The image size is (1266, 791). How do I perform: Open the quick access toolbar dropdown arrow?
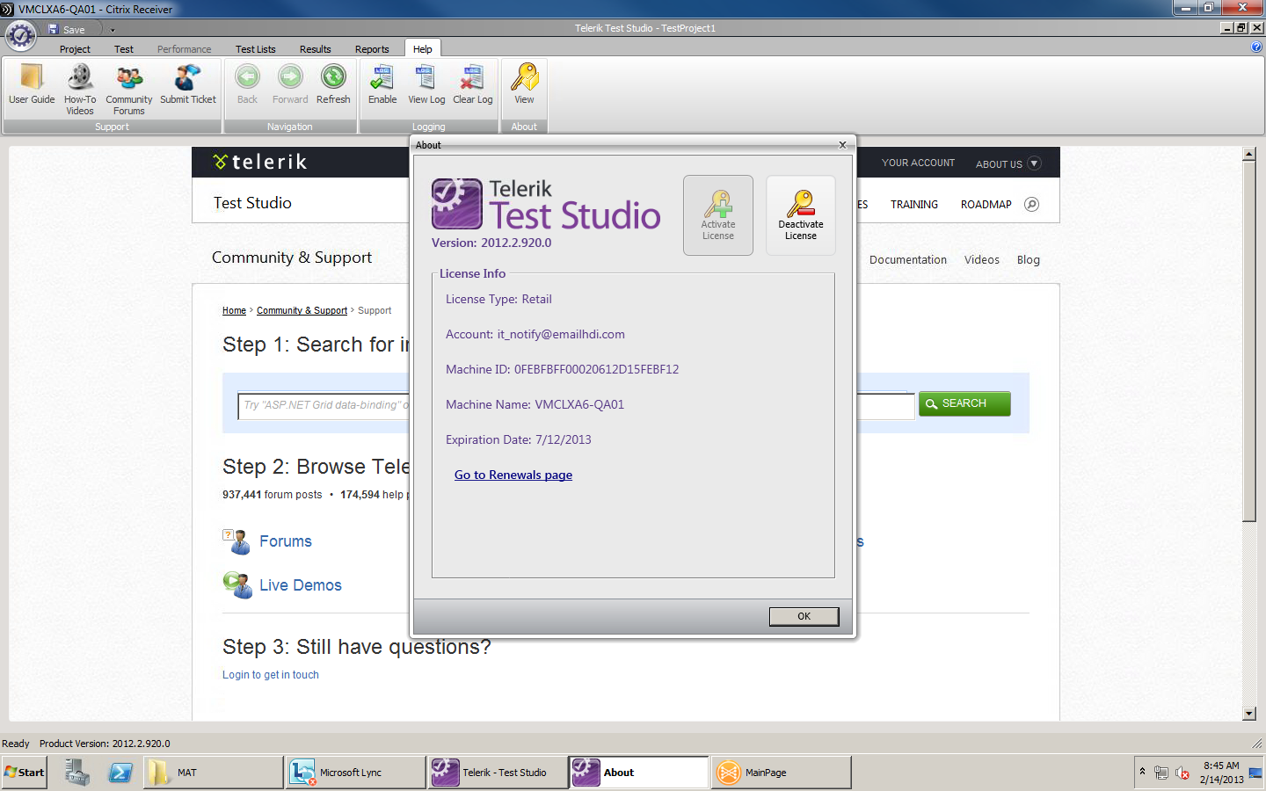click(x=113, y=30)
